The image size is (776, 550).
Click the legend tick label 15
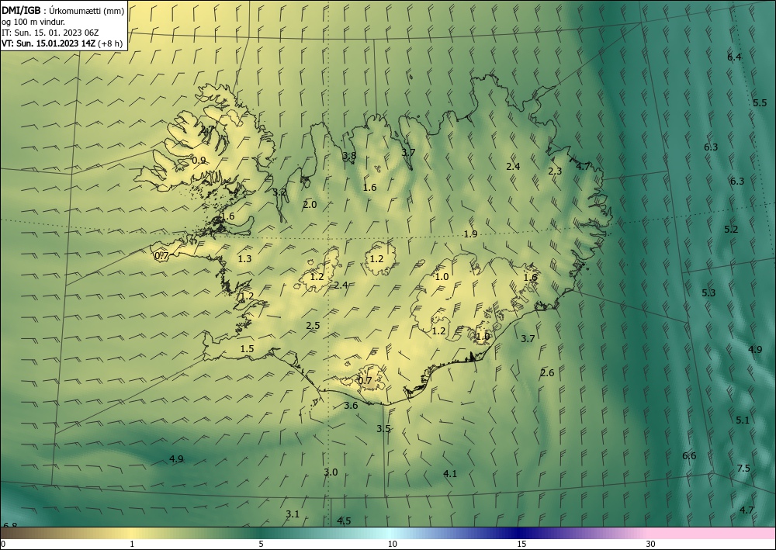[521, 544]
